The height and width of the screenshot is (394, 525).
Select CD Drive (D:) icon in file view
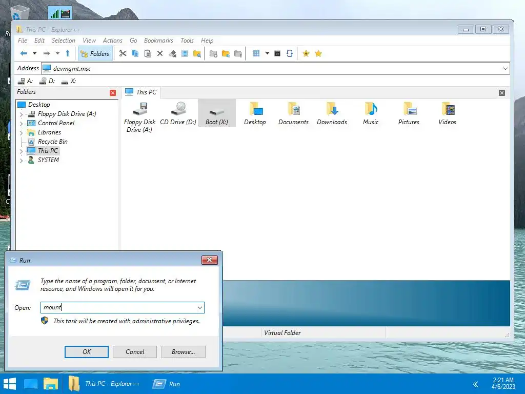tap(178, 113)
